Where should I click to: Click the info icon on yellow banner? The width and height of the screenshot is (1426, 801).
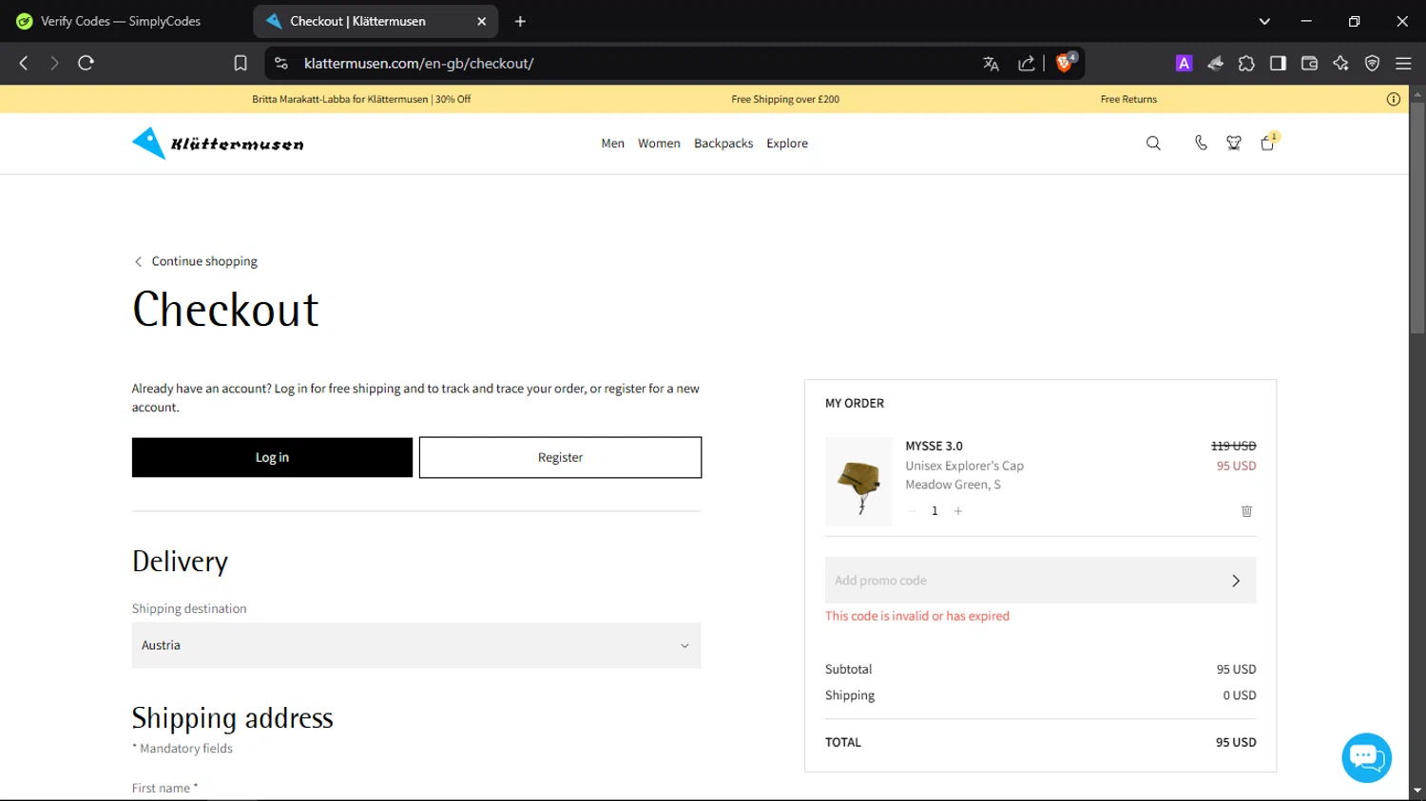coord(1394,99)
